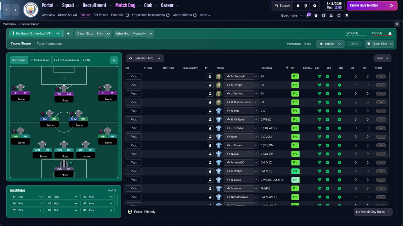Viewport: 403px width, 226px height.
Task: Switch to the Team Instructions tab
Action: (x=49, y=44)
